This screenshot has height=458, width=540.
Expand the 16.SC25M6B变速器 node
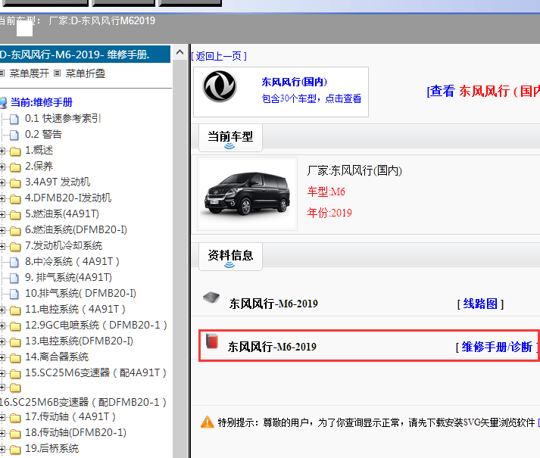click(x=2, y=388)
